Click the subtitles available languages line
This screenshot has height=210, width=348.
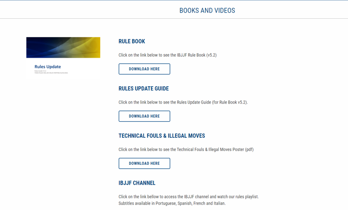(x=172, y=203)
